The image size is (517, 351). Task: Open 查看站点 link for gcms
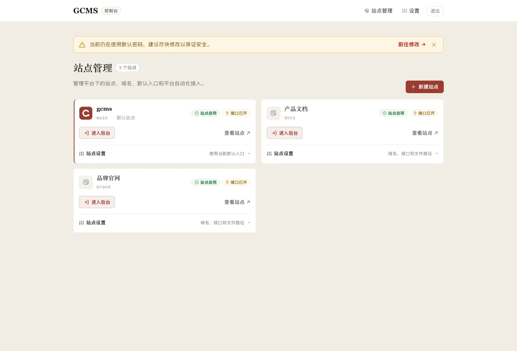237,133
